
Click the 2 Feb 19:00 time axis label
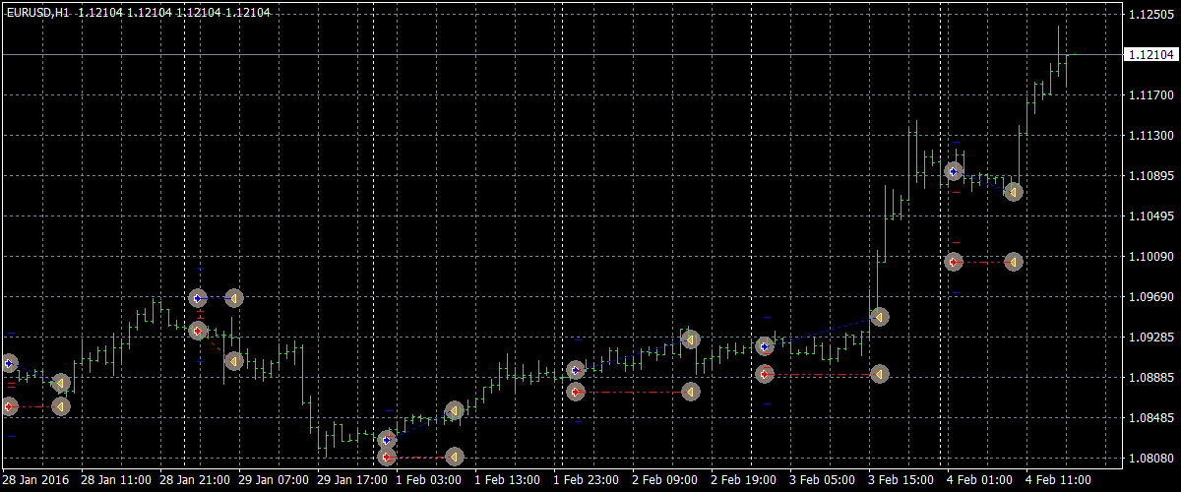click(x=744, y=480)
